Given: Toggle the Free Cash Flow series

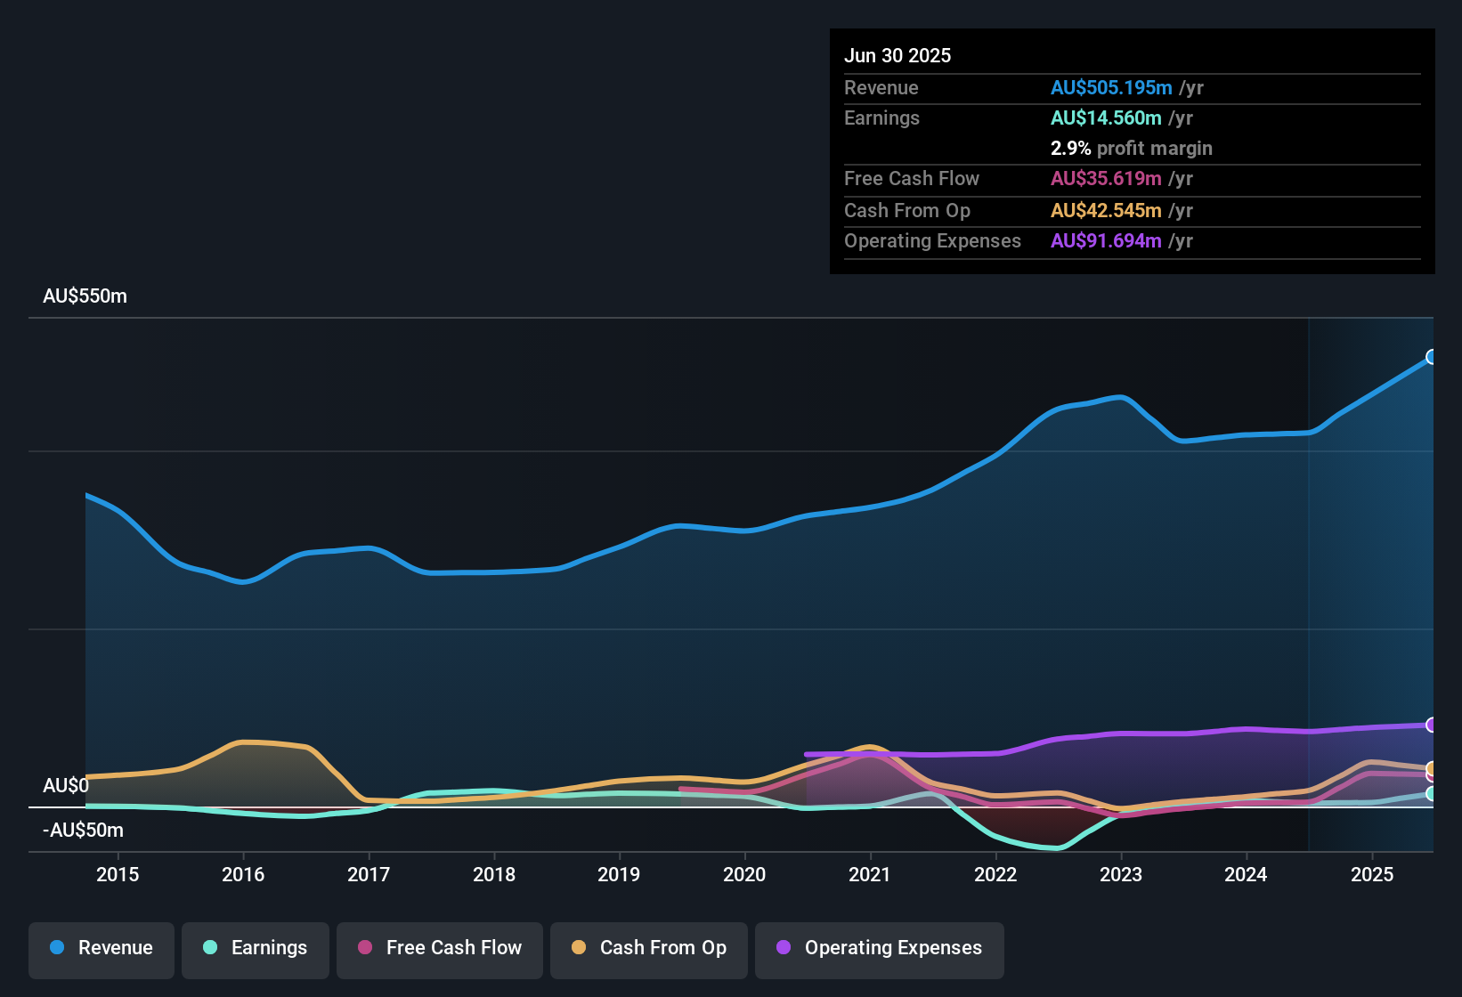Looking at the screenshot, I should click(x=439, y=948).
